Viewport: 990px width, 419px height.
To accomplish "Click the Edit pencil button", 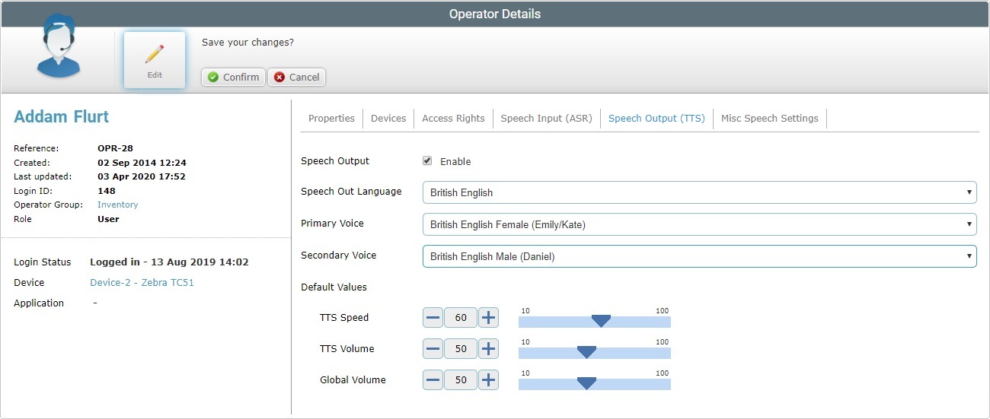I will coord(155,60).
